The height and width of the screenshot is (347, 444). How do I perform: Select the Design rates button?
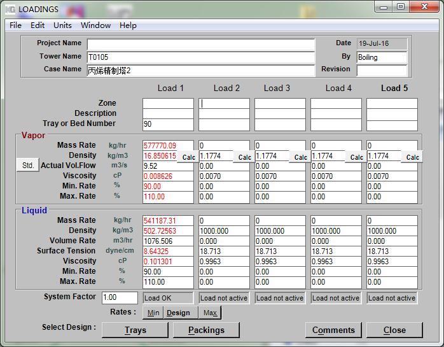[x=181, y=313]
